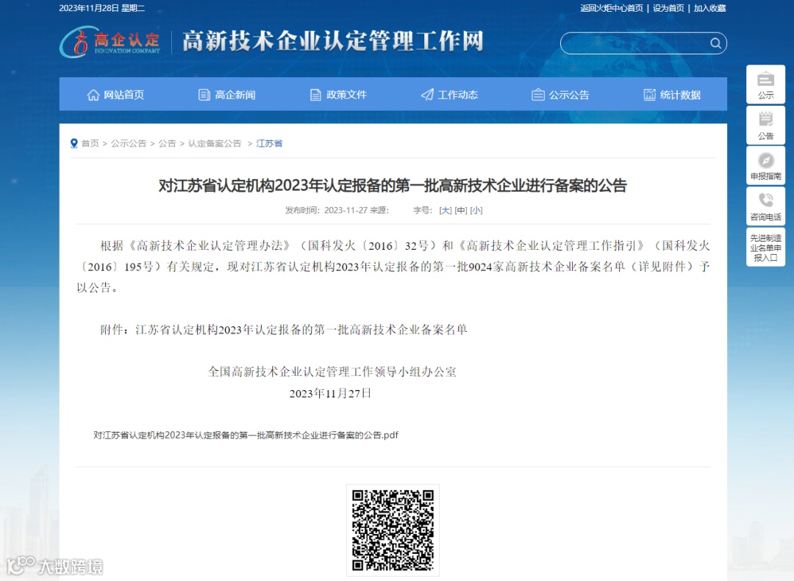Click the paper plane icon beside 工作动态
The image size is (794, 581).
pos(427,95)
